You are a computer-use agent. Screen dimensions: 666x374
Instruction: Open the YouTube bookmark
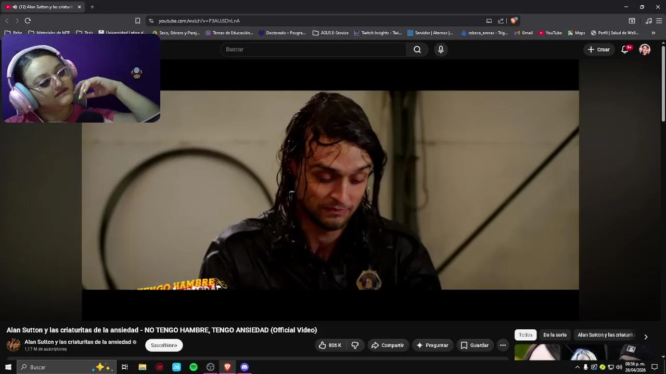point(550,33)
